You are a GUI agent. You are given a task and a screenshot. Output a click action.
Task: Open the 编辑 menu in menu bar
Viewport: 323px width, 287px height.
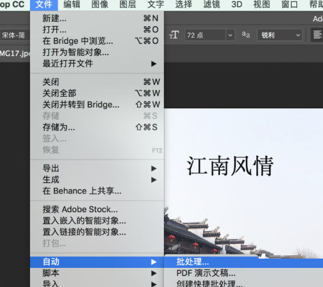click(x=72, y=4)
